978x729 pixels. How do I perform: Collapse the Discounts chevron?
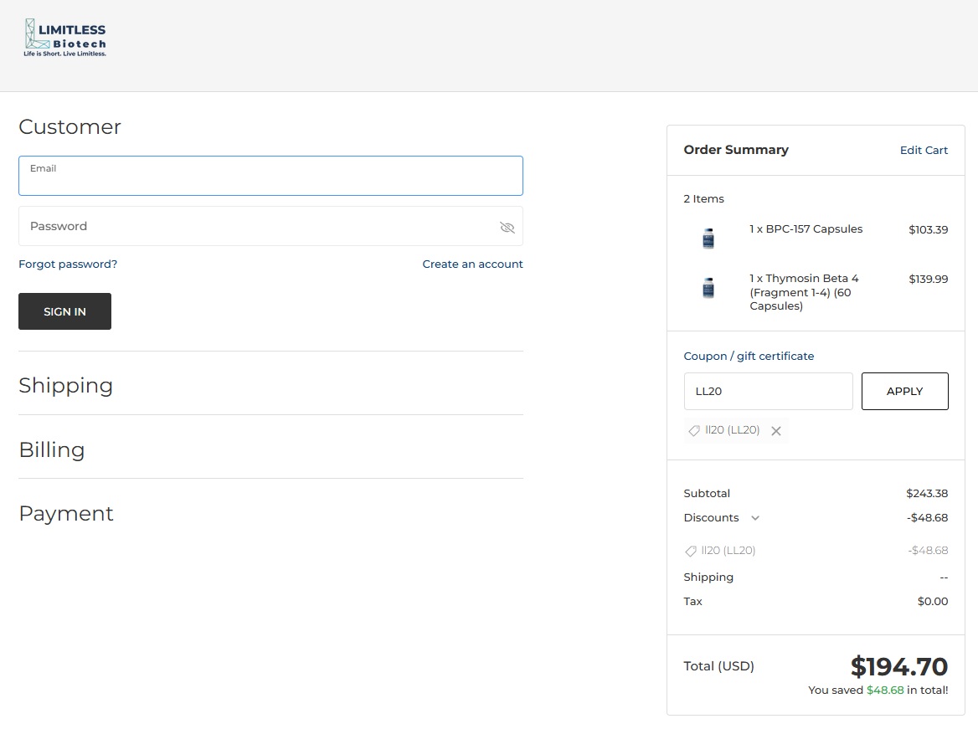pyautogui.click(x=755, y=517)
